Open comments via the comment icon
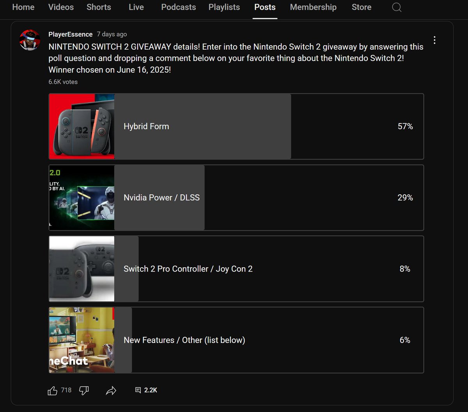The image size is (468, 412). (x=138, y=390)
